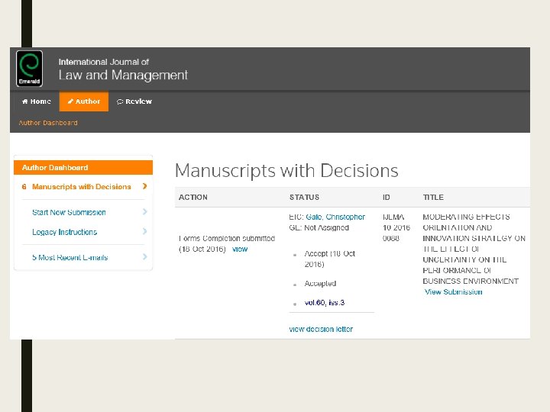Image resolution: width=550 pixels, height=412 pixels.
Task: Open Start New Submission link
Action: pos(69,212)
